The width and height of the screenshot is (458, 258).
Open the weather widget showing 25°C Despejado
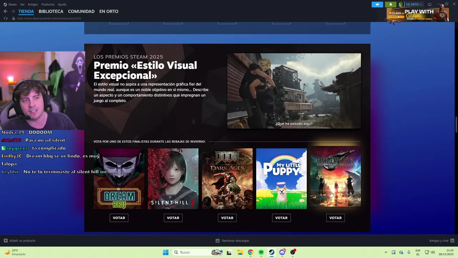[15, 252]
